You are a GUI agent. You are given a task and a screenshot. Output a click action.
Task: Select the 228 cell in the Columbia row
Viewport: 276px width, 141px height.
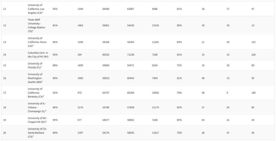[x=254, y=55]
